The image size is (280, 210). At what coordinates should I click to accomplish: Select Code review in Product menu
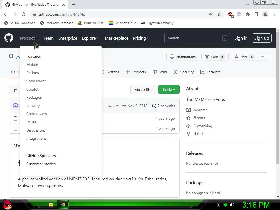click(37, 114)
